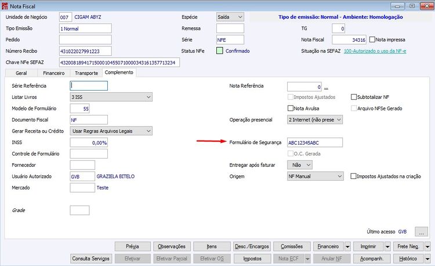435x266 pixels.
Task: Click the Remessa input field
Action: [230, 28]
